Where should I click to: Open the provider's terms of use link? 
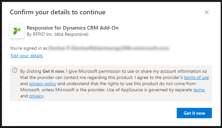pos(196,77)
